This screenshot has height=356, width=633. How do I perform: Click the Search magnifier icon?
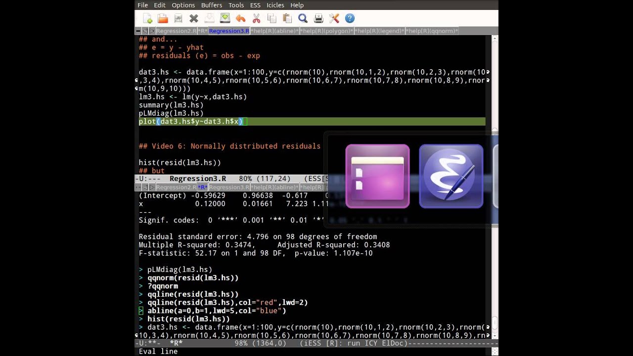click(x=303, y=18)
